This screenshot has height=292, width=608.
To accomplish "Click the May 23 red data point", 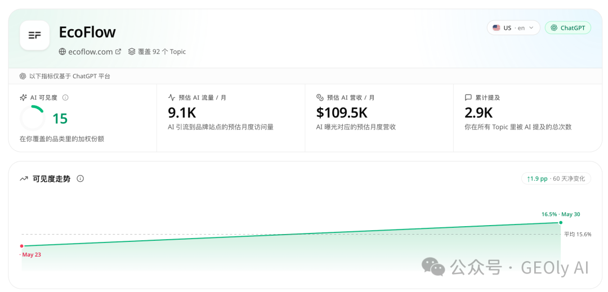I will [x=22, y=246].
